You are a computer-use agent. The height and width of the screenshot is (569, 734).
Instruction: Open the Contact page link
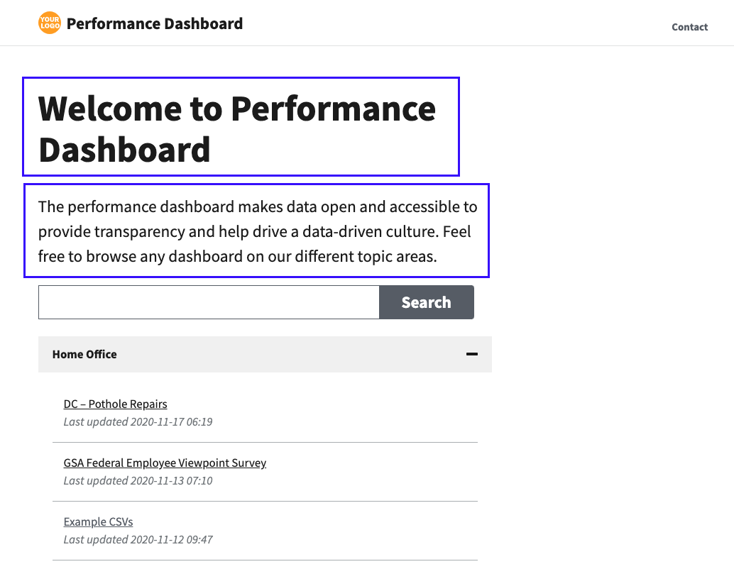(x=689, y=27)
